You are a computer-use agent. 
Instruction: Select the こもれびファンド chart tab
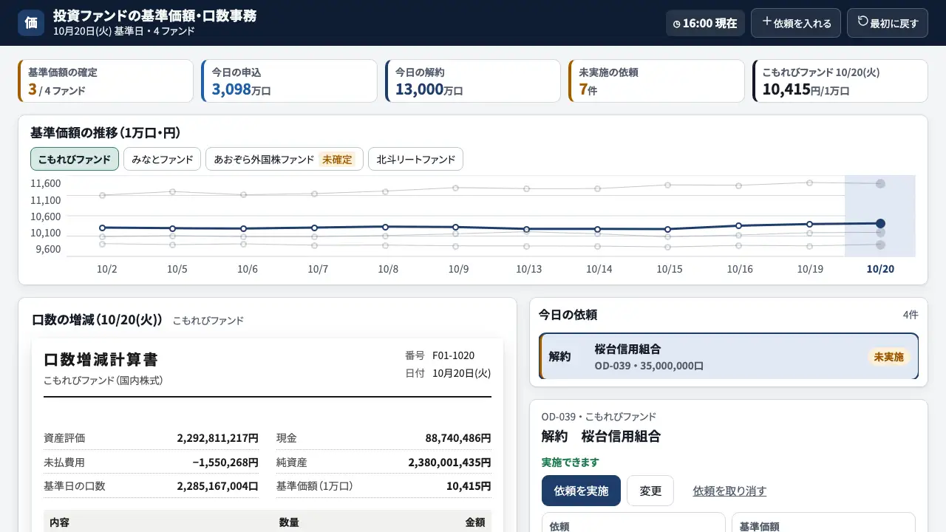tap(75, 159)
